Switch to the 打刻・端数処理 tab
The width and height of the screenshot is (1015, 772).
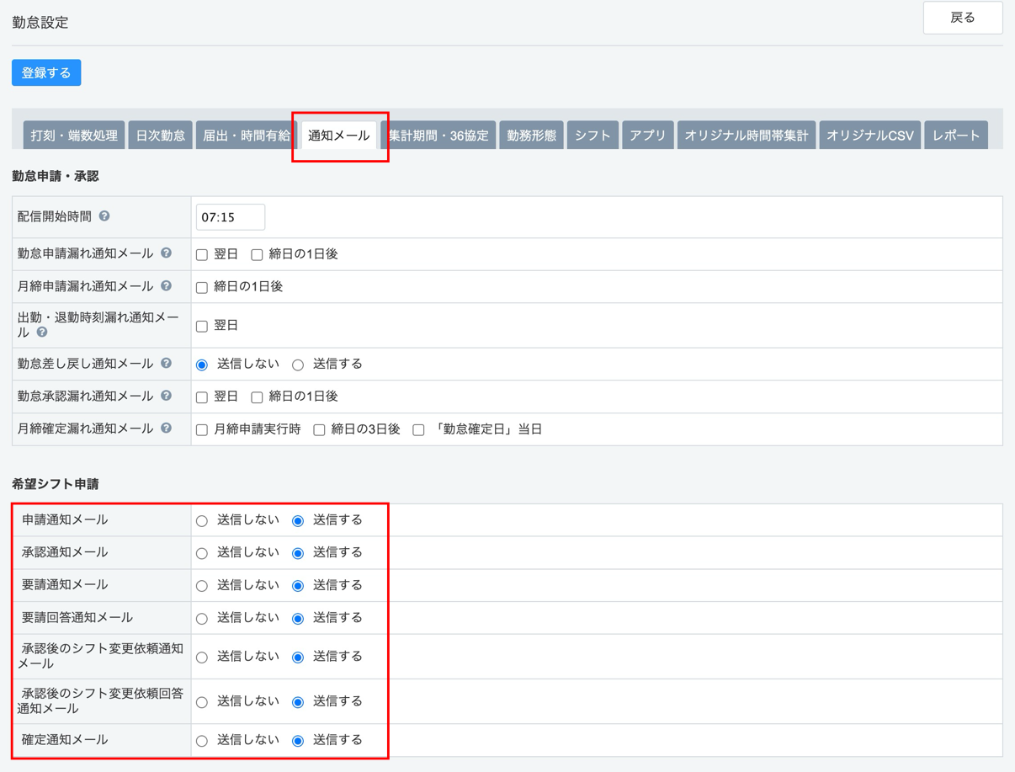tap(74, 136)
